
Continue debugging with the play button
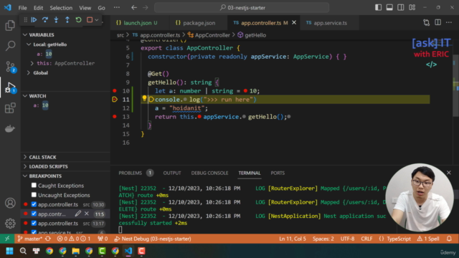pyautogui.click(x=34, y=20)
